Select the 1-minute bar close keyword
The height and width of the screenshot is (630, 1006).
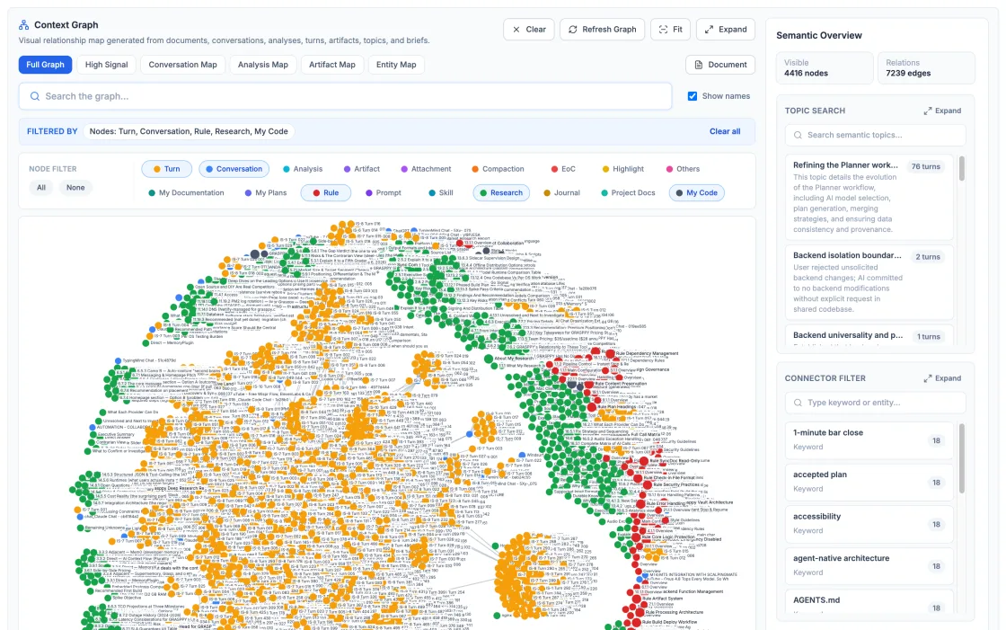tap(869, 439)
